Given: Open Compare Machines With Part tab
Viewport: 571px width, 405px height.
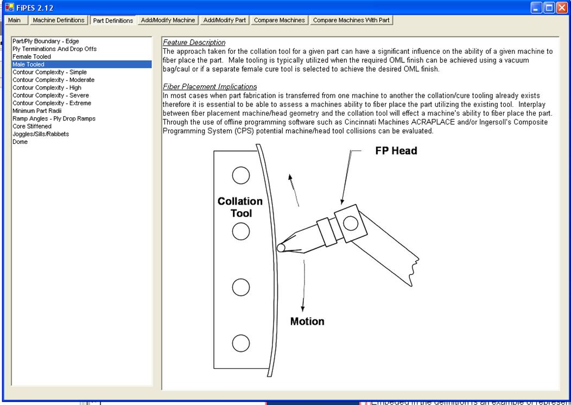Looking at the screenshot, I should 351,20.
